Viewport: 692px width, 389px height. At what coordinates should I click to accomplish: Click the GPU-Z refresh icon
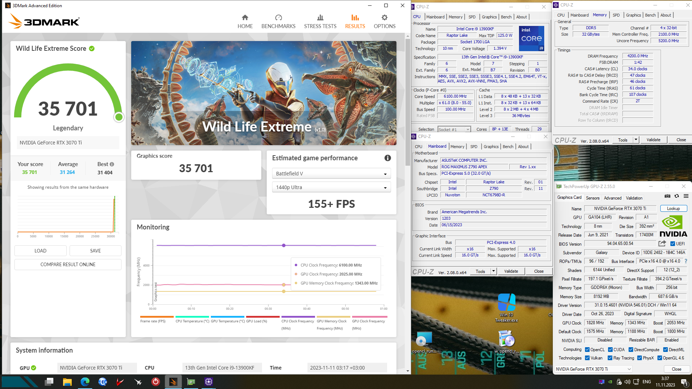pos(677,196)
